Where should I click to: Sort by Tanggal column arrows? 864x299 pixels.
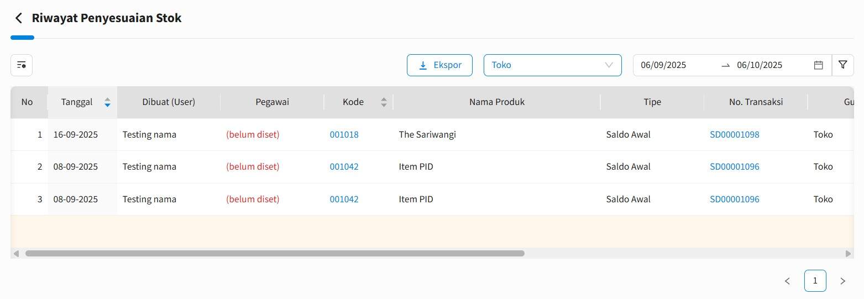(x=107, y=102)
